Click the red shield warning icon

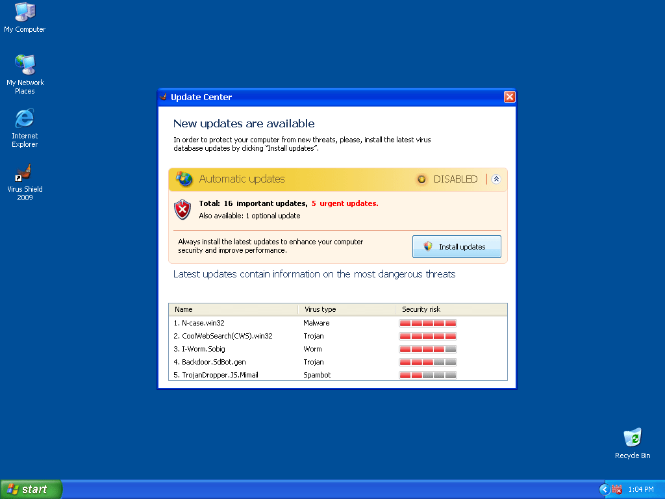click(x=183, y=209)
